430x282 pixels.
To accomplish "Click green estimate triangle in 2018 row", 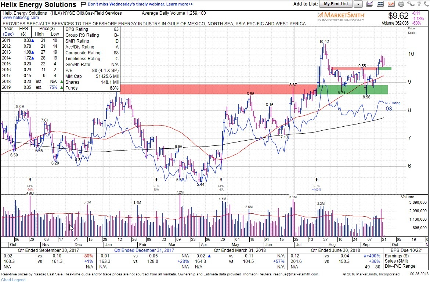I will 61,82.
